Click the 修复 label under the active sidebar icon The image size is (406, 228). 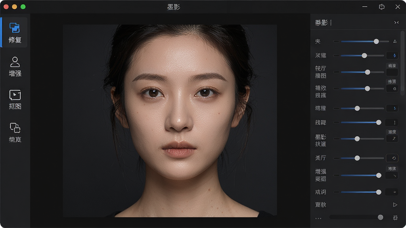pyautogui.click(x=15, y=40)
